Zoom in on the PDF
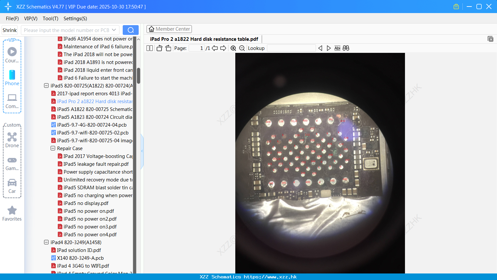The image size is (497, 280). coord(233,48)
